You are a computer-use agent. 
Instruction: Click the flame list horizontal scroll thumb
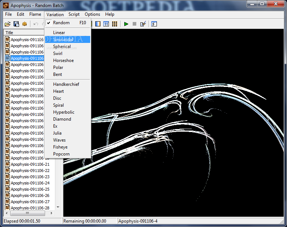(27, 213)
